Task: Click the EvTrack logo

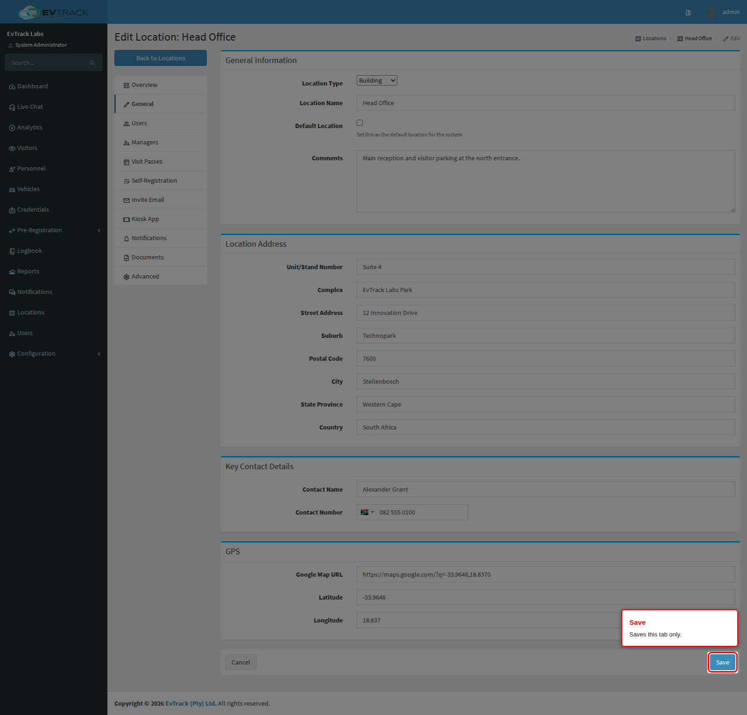Action: pos(53,12)
